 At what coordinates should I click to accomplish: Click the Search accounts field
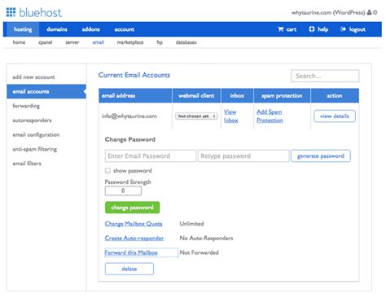[325, 76]
